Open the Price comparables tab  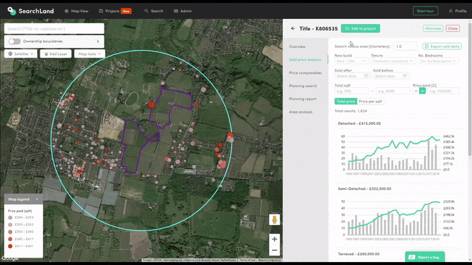pos(305,73)
